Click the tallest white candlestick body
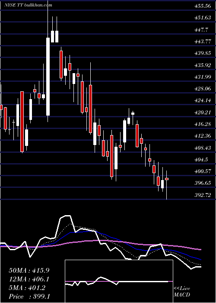Viewport: 216px width, 303px height. tap(48, 77)
